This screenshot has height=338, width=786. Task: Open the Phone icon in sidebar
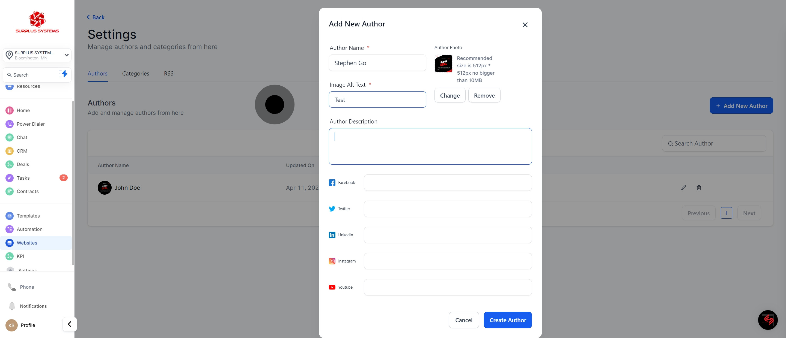(12, 287)
